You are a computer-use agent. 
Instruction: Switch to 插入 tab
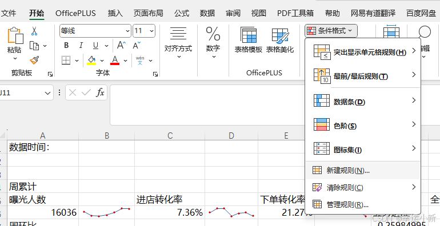[115, 13]
